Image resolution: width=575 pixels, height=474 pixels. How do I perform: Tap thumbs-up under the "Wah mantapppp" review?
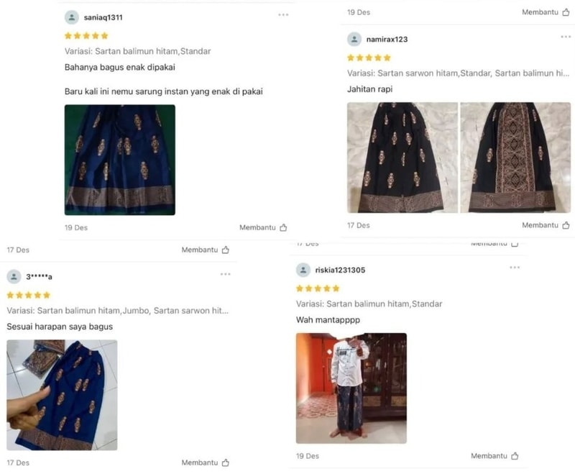click(515, 456)
